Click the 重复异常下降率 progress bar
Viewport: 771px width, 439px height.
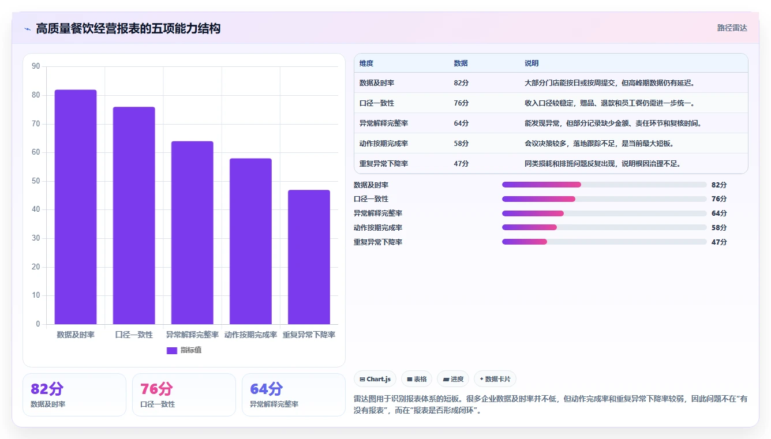click(x=604, y=242)
